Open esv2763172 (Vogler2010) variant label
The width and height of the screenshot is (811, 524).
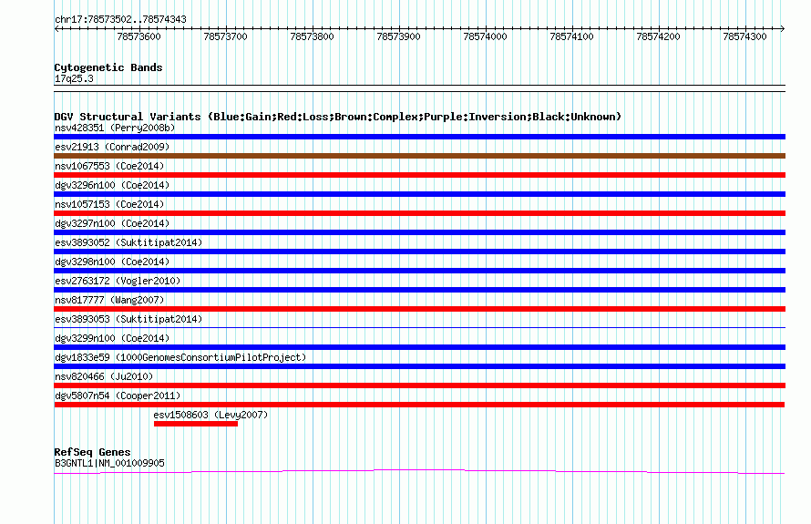click(x=118, y=281)
